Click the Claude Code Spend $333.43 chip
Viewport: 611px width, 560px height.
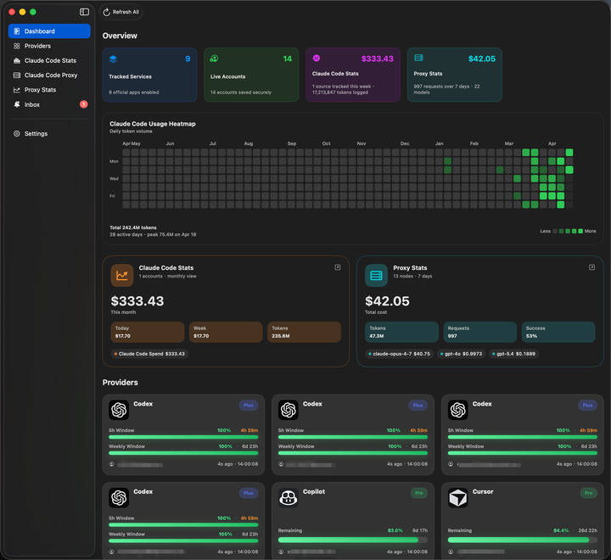tap(149, 354)
